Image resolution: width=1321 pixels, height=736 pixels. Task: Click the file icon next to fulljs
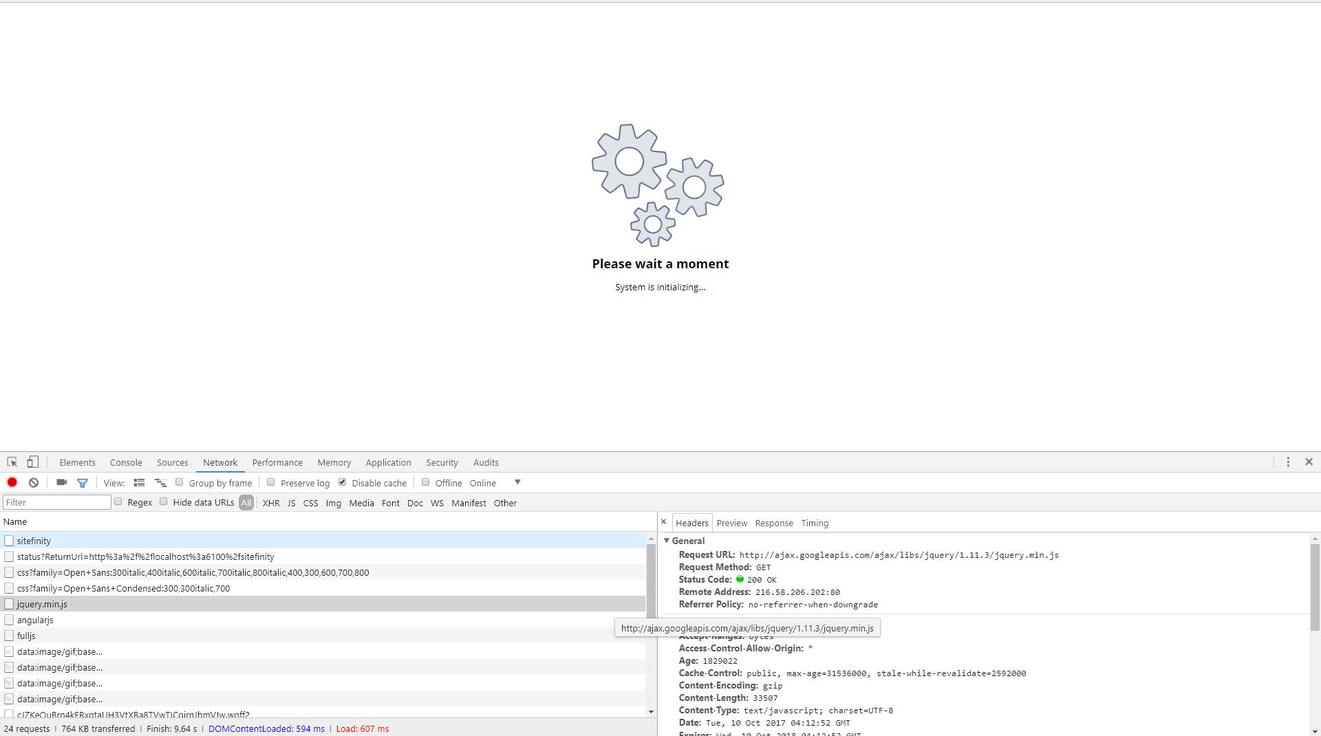9,636
